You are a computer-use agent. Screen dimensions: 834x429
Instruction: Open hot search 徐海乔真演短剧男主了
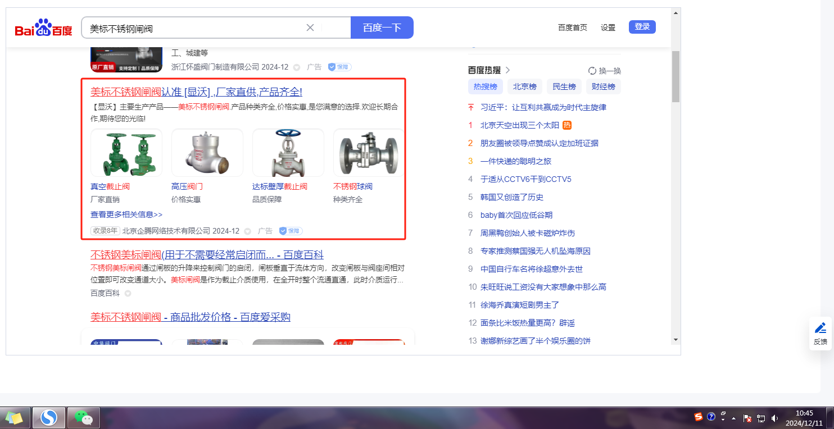(520, 305)
